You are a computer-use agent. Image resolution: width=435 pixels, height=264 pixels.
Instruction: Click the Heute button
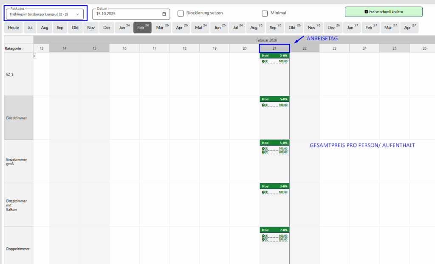click(13, 28)
